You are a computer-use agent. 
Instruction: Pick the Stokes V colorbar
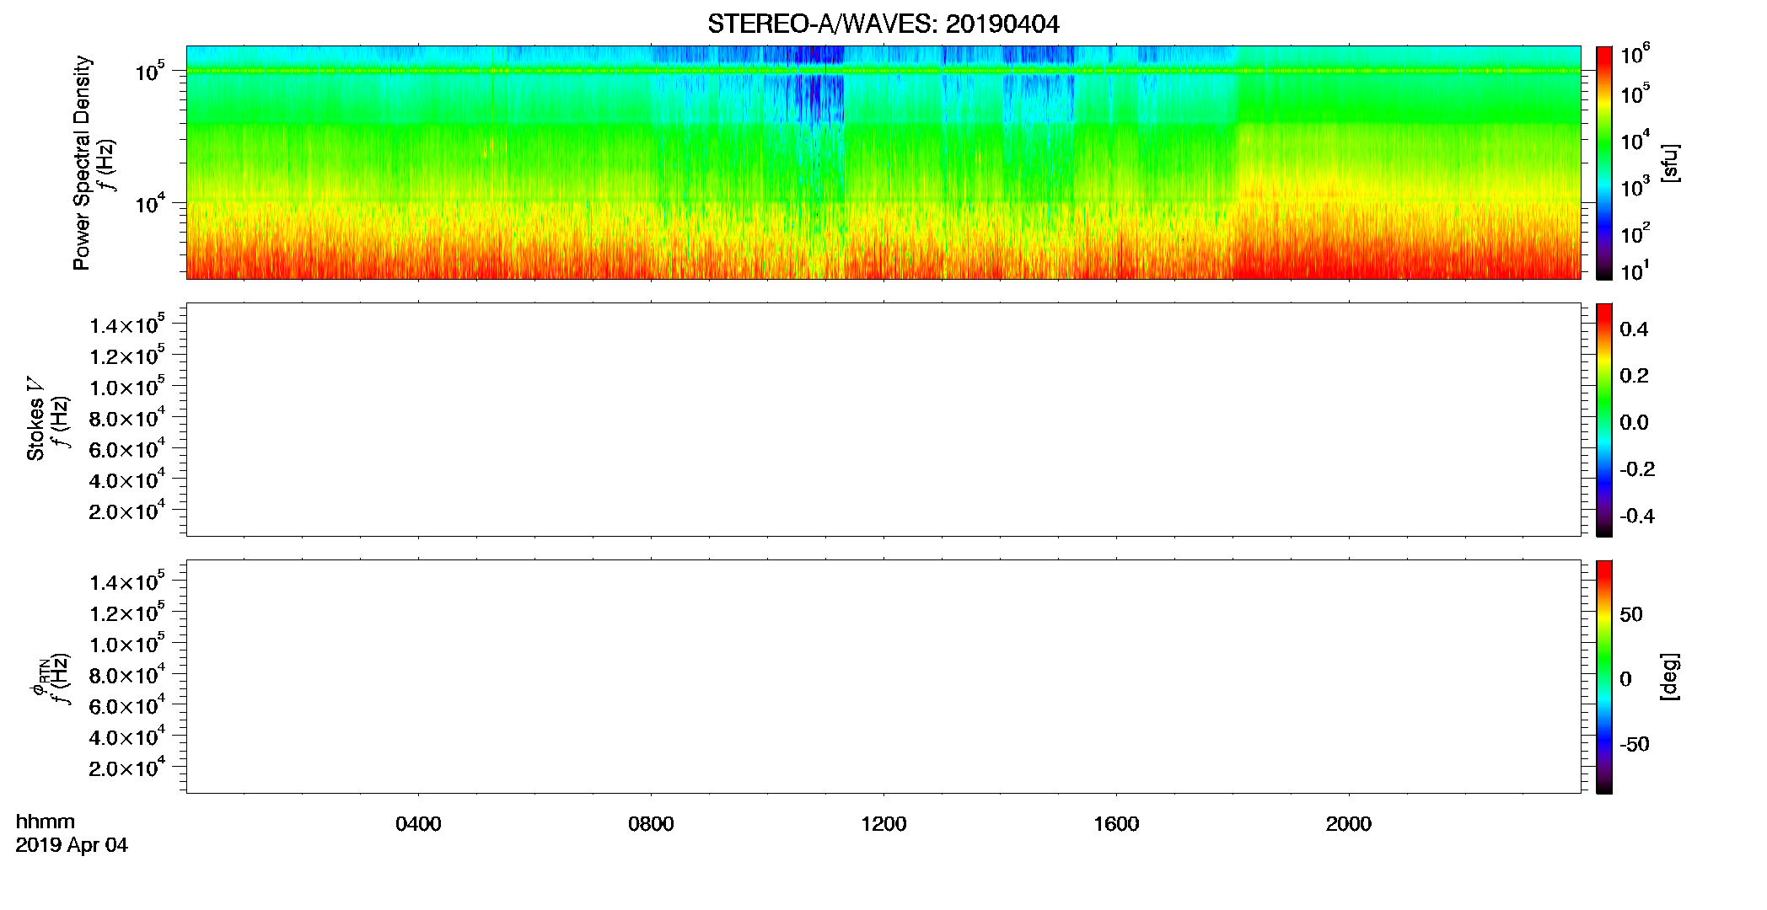pos(1604,420)
